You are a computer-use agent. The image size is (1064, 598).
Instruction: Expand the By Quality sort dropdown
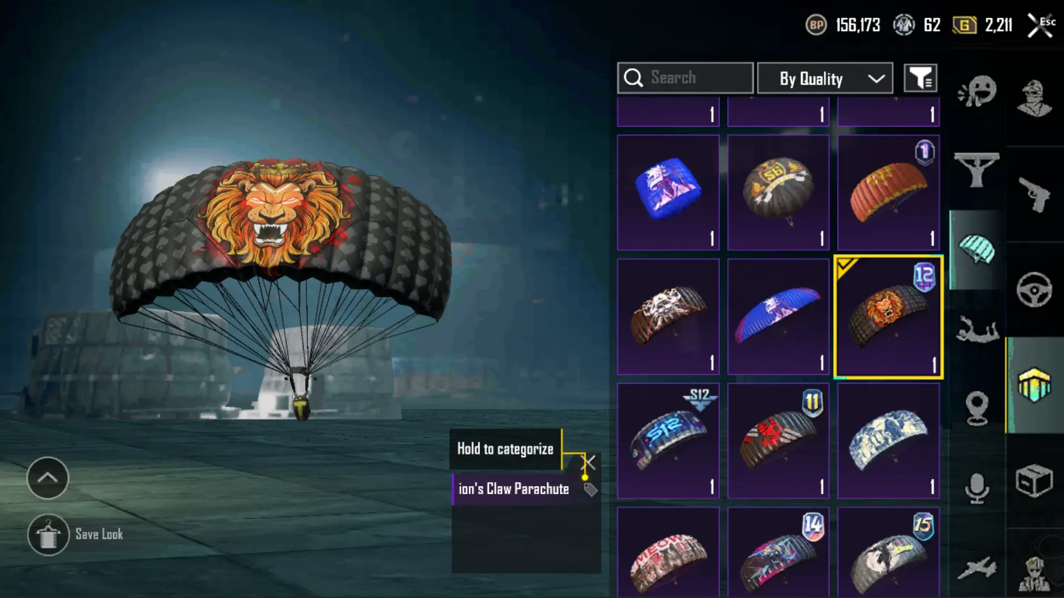(x=825, y=78)
